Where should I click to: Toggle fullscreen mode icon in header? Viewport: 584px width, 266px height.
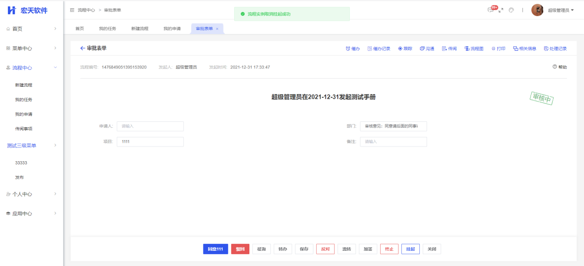click(501, 10)
